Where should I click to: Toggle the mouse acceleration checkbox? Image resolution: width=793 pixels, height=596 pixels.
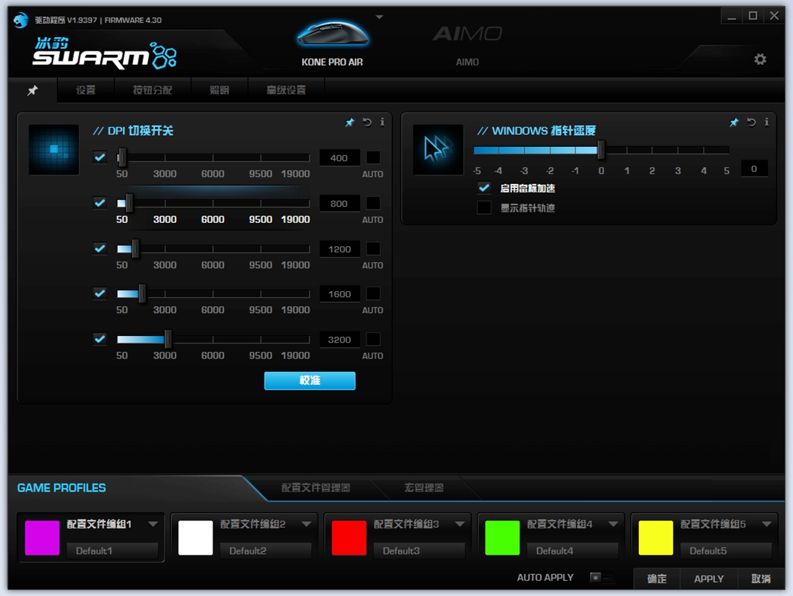tap(484, 188)
